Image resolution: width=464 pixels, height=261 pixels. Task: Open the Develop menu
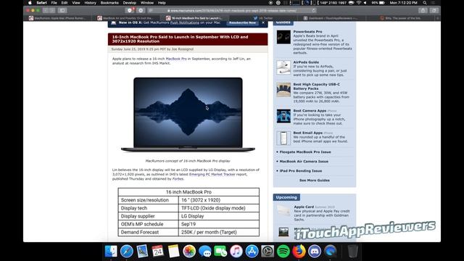coord(129,3)
